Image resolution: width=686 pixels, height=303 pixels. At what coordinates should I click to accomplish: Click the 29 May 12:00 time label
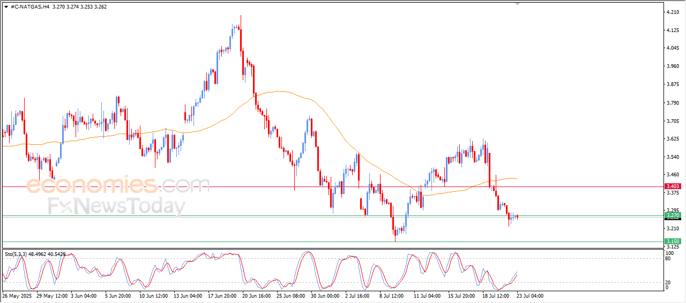(x=51, y=296)
